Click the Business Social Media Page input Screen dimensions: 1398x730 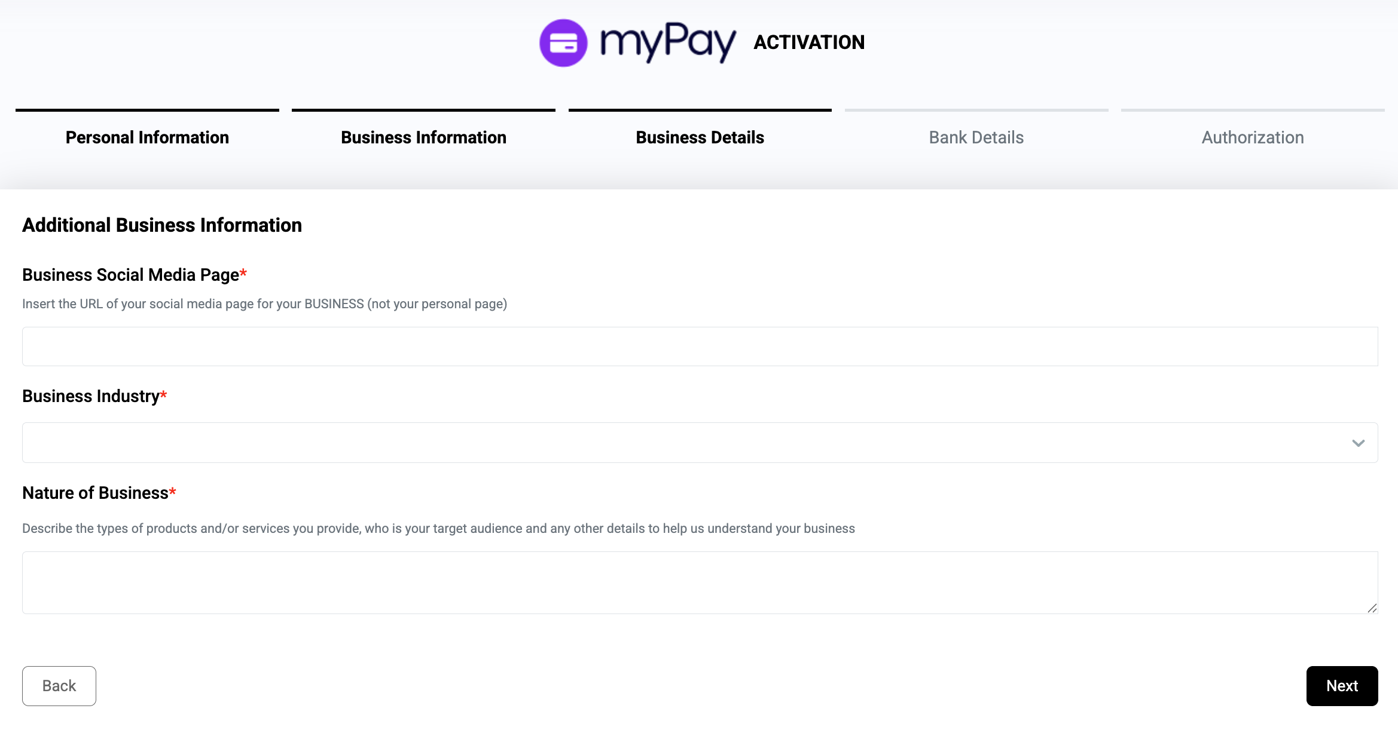coord(700,346)
